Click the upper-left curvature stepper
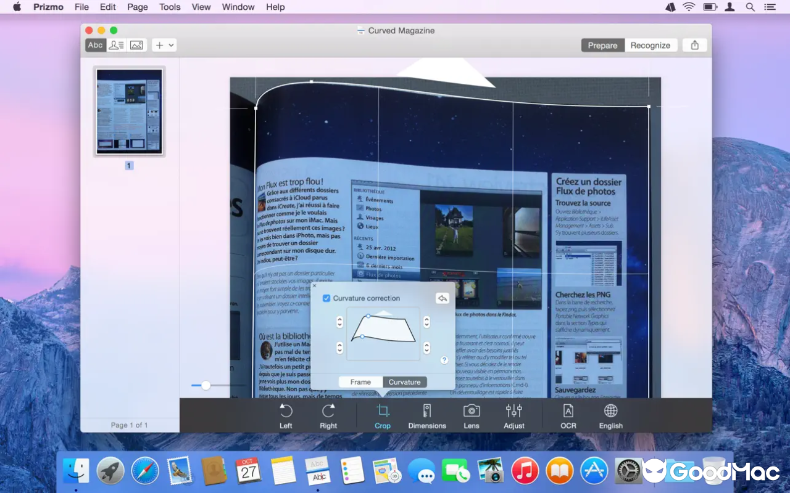 [x=339, y=322]
